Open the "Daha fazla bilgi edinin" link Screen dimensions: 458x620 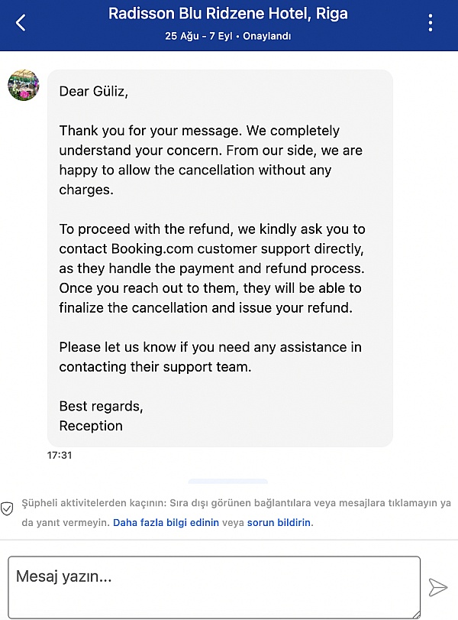[166, 523]
